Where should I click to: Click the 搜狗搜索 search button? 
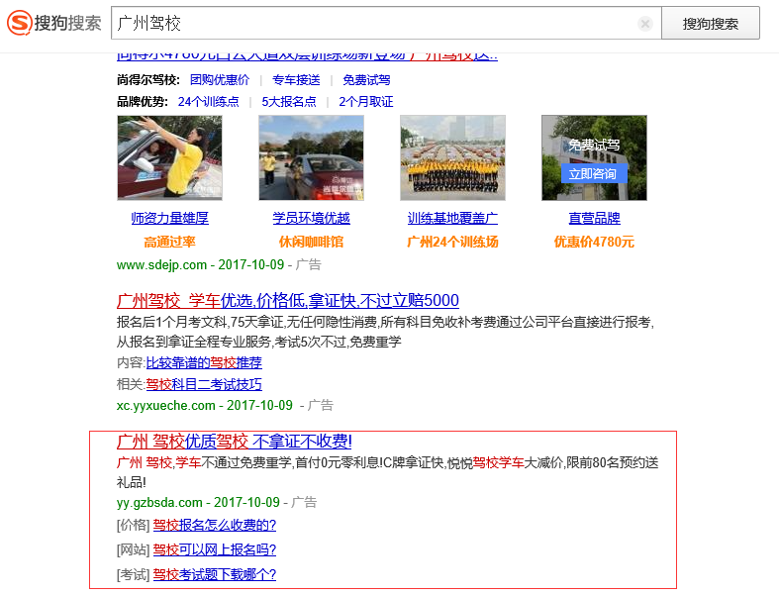click(x=711, y=24)
